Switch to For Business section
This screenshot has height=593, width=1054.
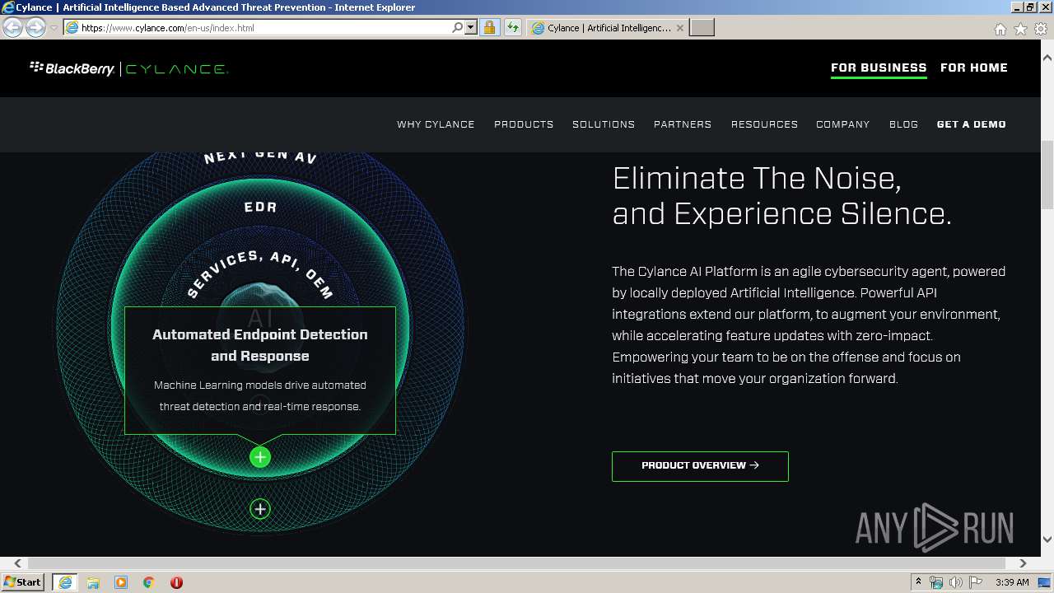(x=879, y=68)
